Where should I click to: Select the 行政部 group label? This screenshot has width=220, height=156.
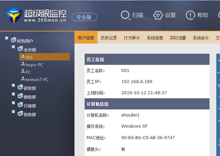coord(30,106)
